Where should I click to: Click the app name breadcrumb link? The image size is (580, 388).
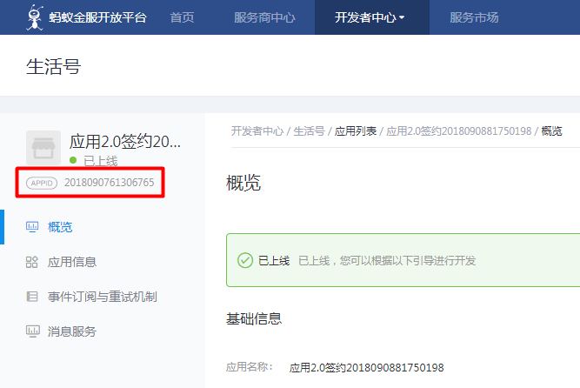[x=458, y=131]
